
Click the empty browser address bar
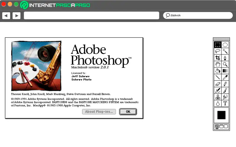(x=91, y=16)
